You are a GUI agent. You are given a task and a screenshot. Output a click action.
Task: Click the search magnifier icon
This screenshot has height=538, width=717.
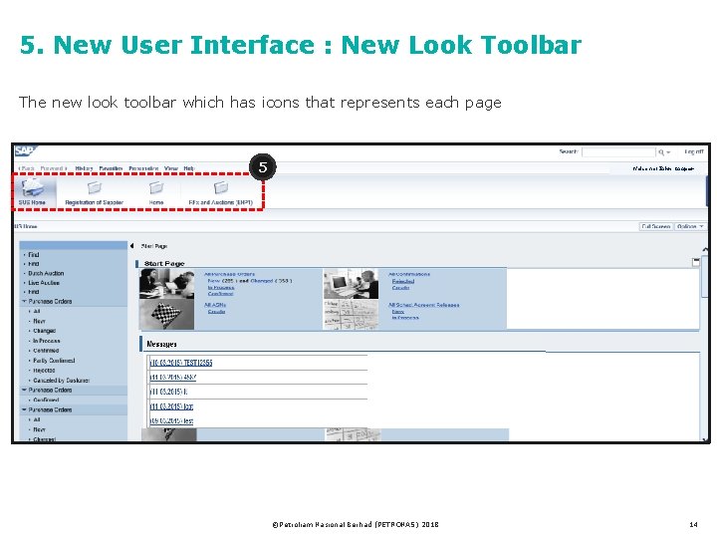(x=661, y=151)
